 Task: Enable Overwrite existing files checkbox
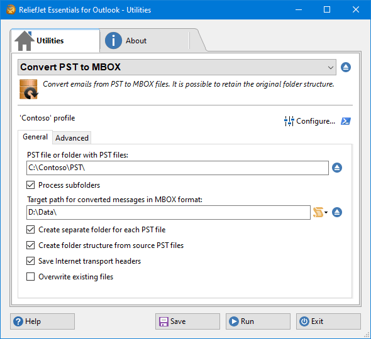click(31, 276)
